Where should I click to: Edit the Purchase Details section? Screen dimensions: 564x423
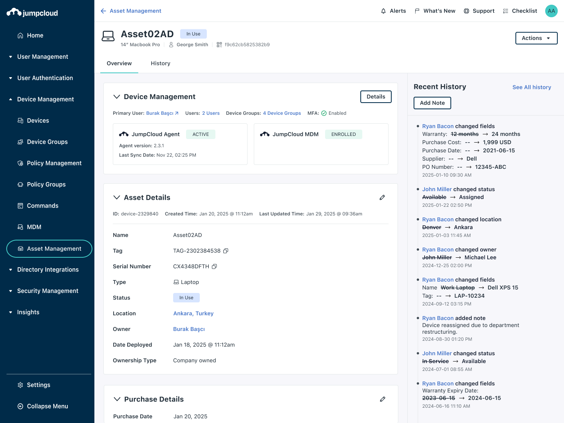tap(382, 399)
